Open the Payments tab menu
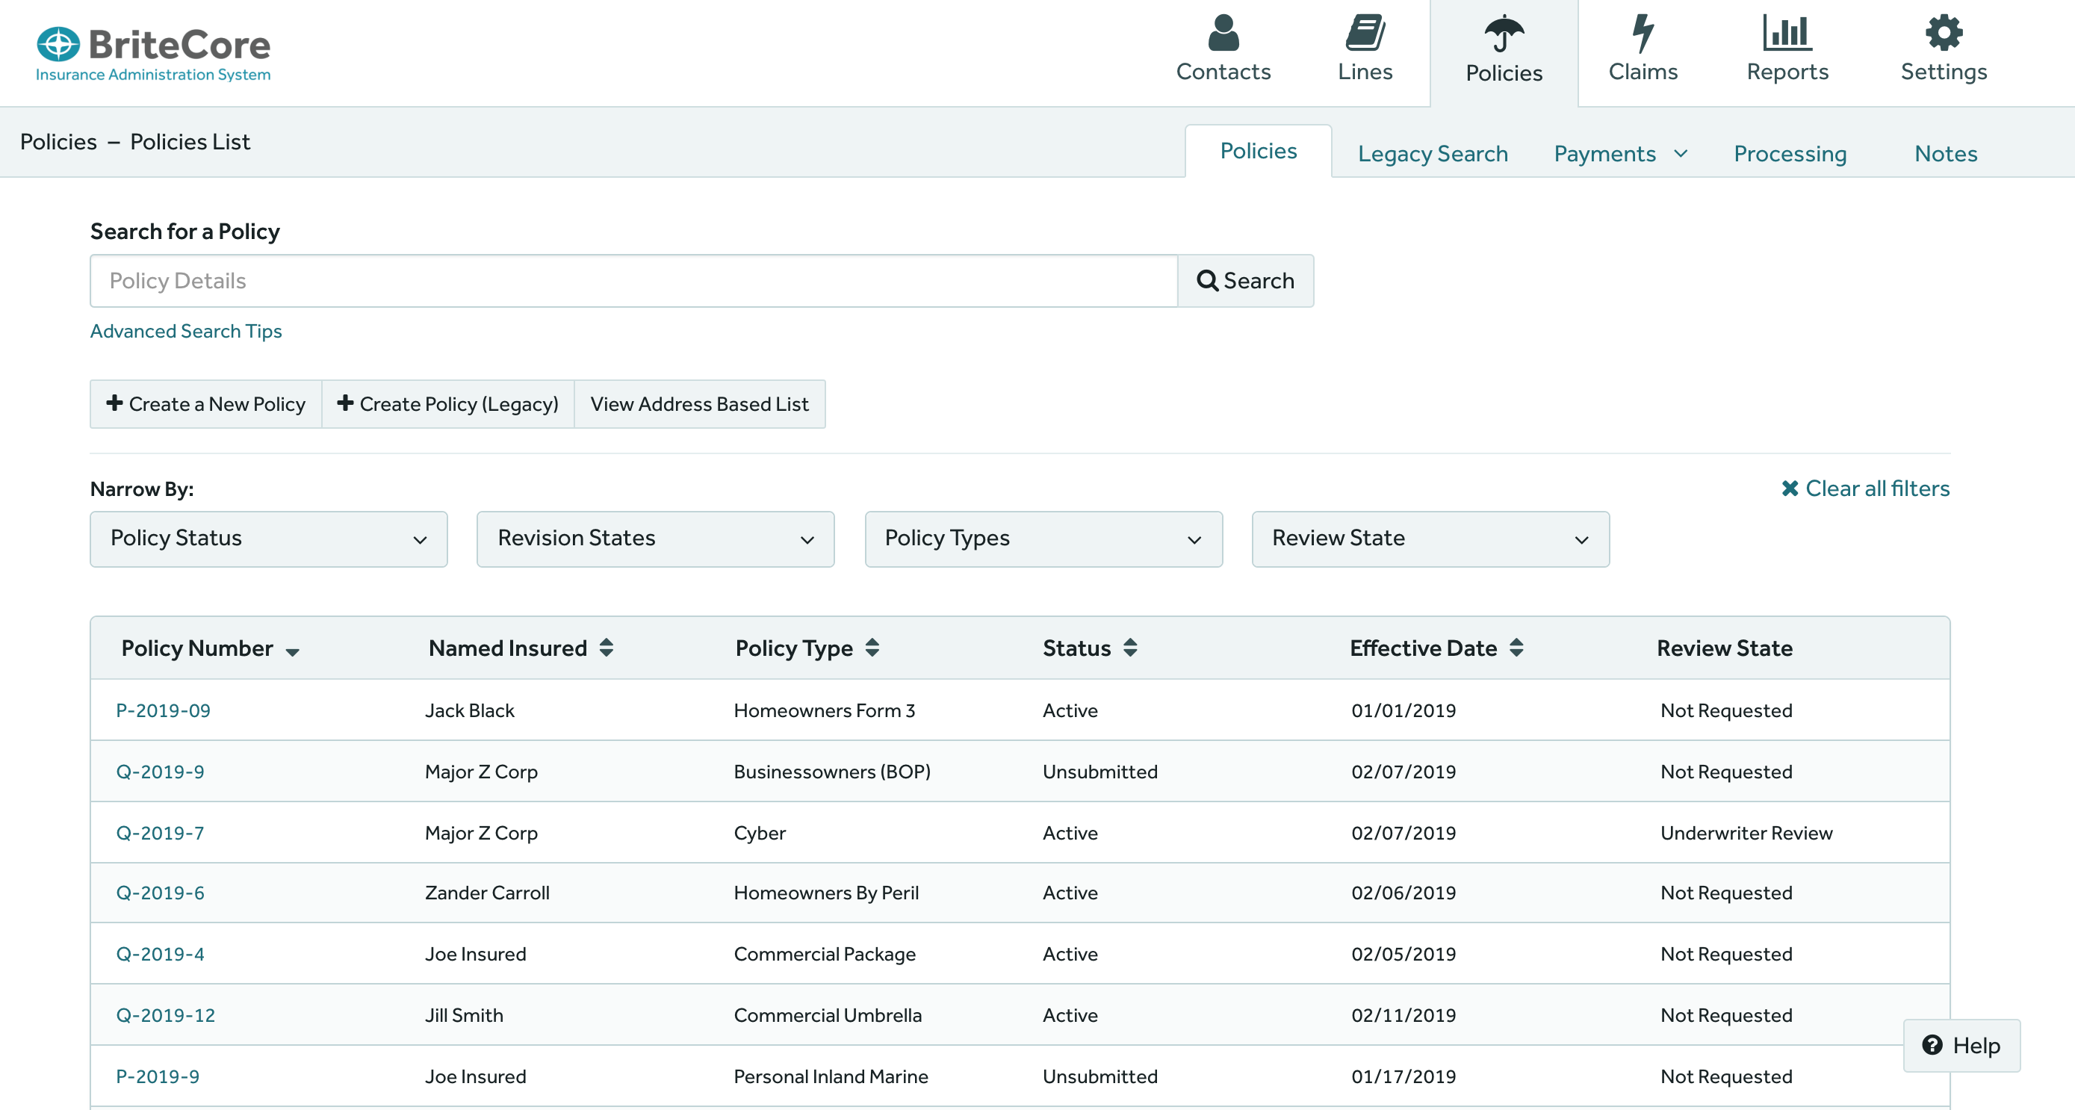Image resolution: width=2075 pixels, height=1110 pixels. pyautogui.click(x=1619, y=153)
